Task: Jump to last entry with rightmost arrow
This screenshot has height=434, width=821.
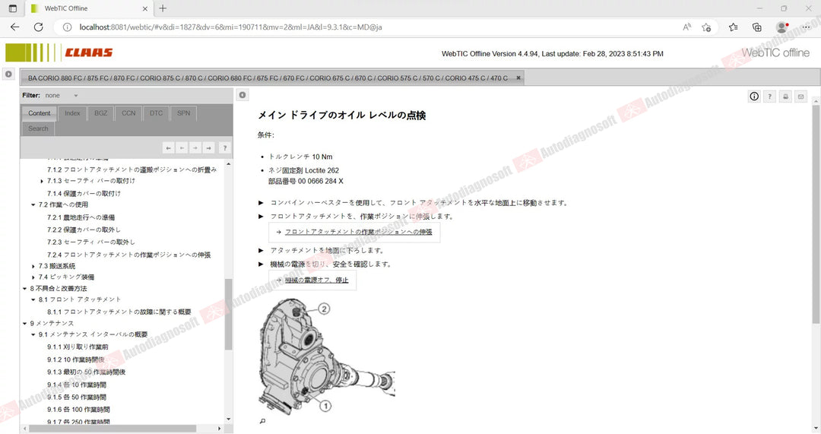Action: (209, 148)
